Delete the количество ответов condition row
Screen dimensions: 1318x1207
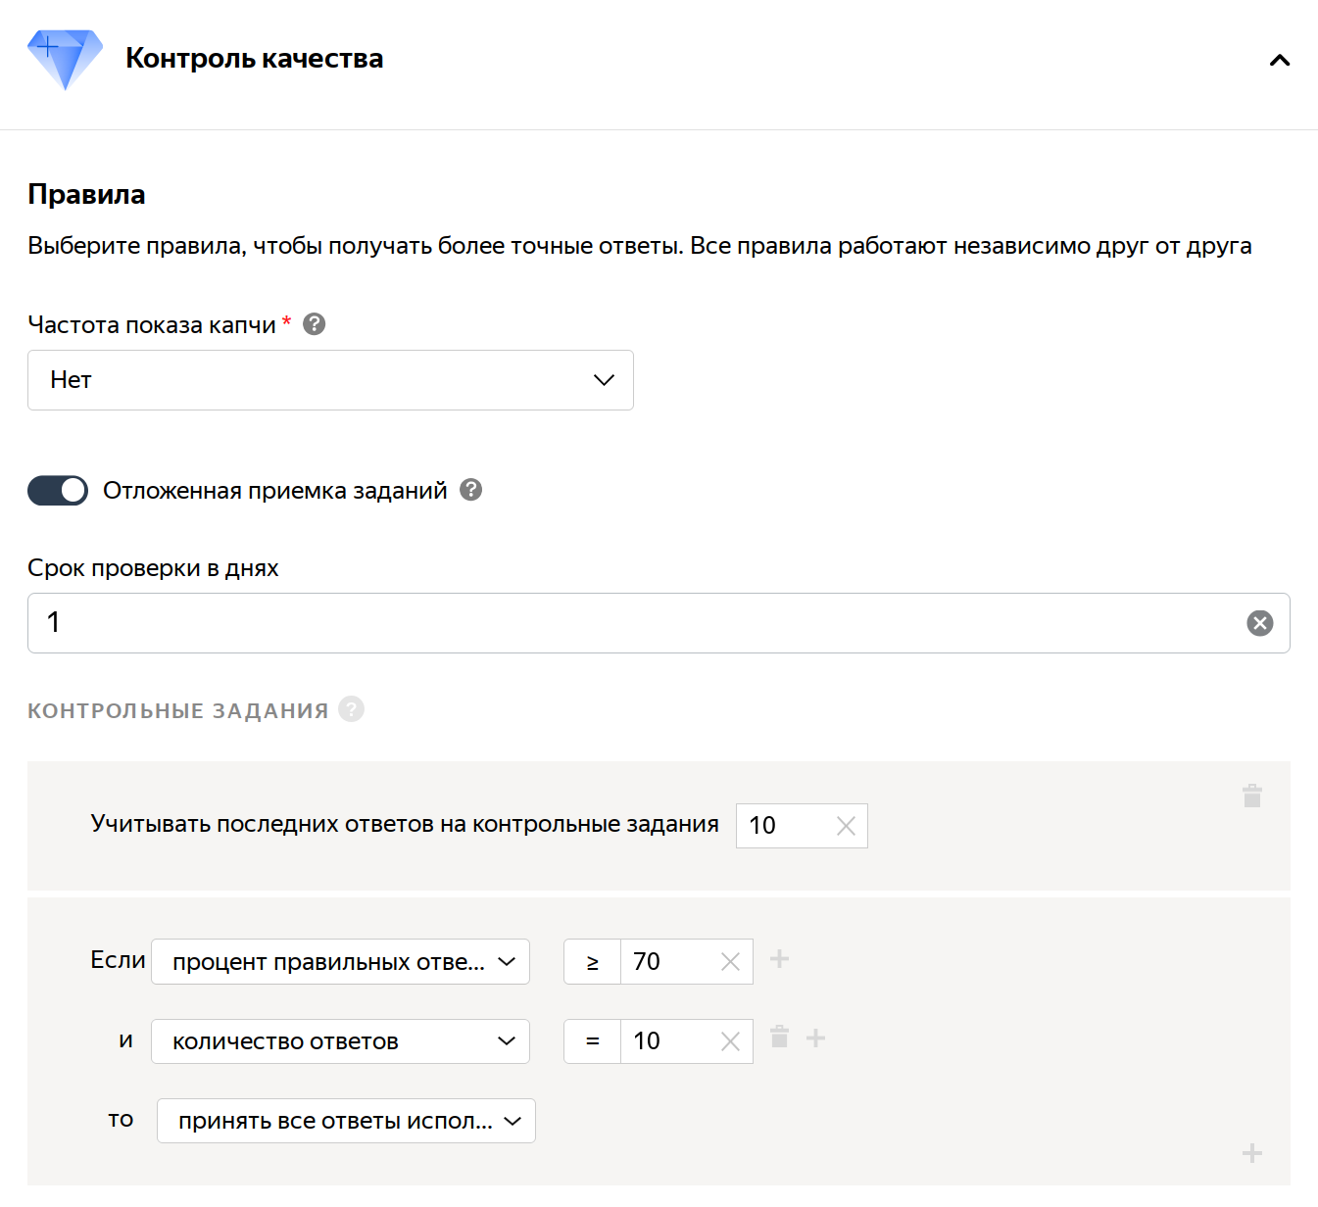pyautogui.click(x=779, y=1038)
